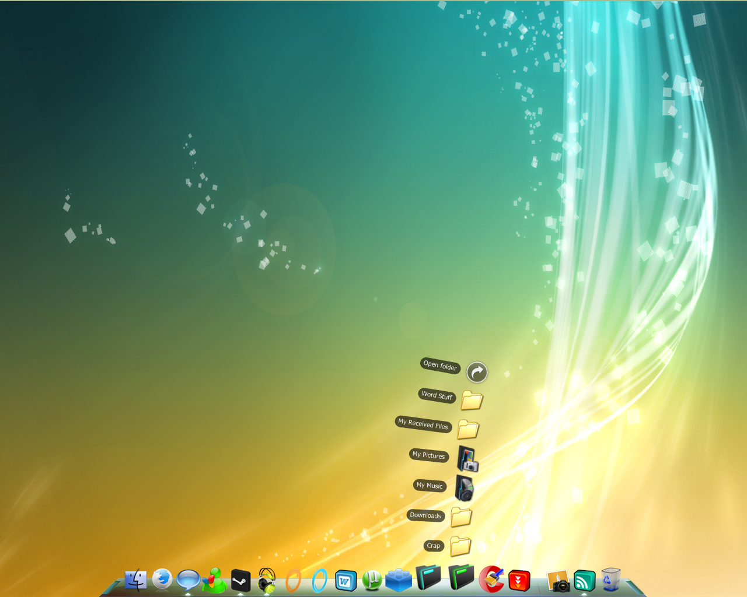The height and width of the screenshot is (597, 747).
Task: Open Microsoft Word from the dock
Action: click(x=345, y=581)
